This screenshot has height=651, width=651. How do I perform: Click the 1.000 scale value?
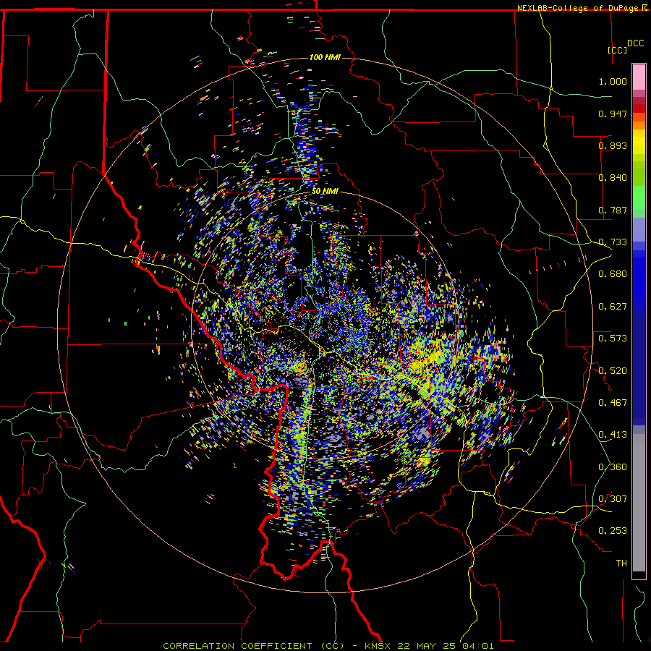point(613,81)
